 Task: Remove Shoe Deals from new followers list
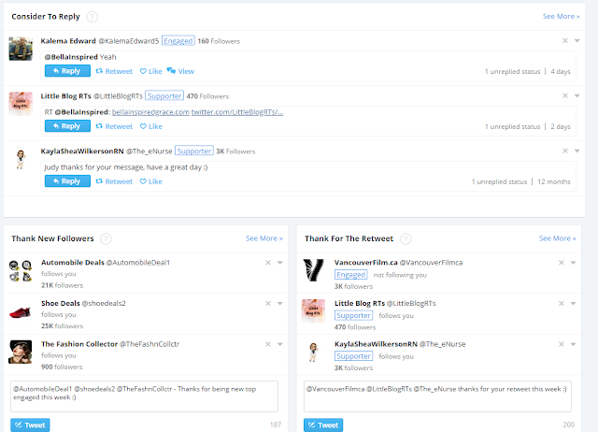[268, 303]
